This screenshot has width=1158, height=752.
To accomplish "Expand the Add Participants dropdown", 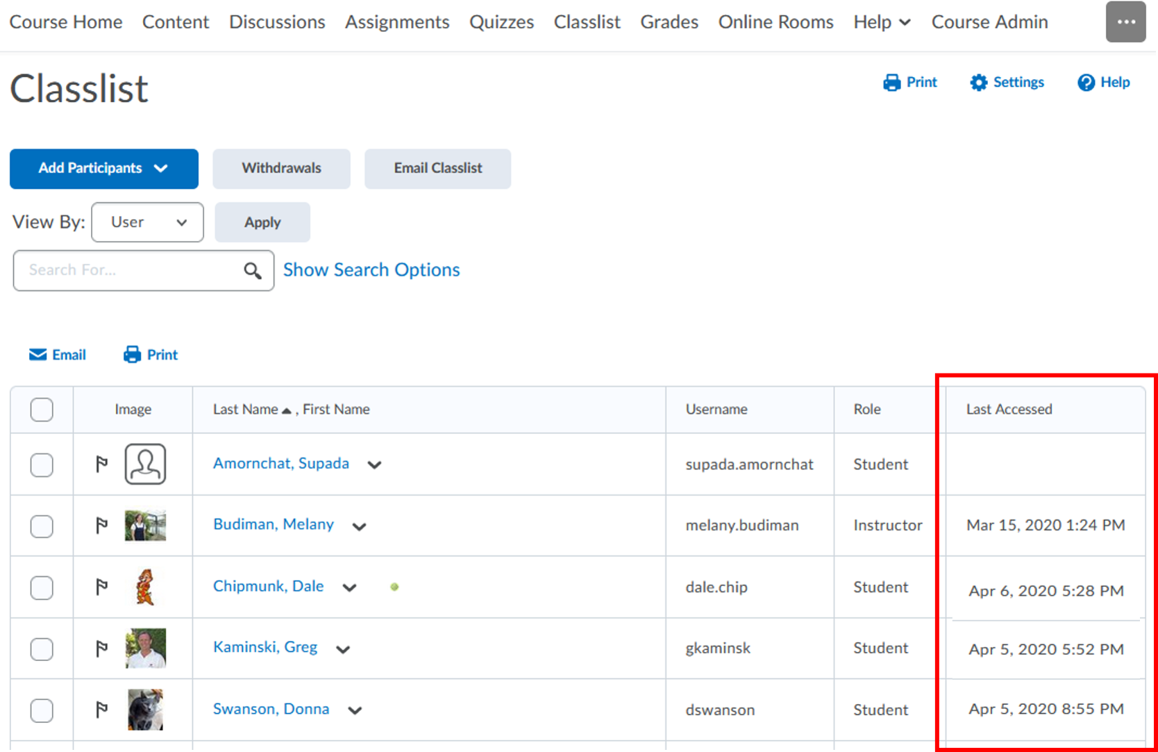I will (103, 169).
